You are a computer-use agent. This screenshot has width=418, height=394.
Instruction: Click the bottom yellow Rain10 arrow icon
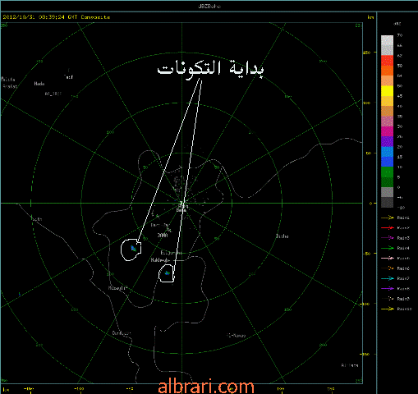click(388, 309)
